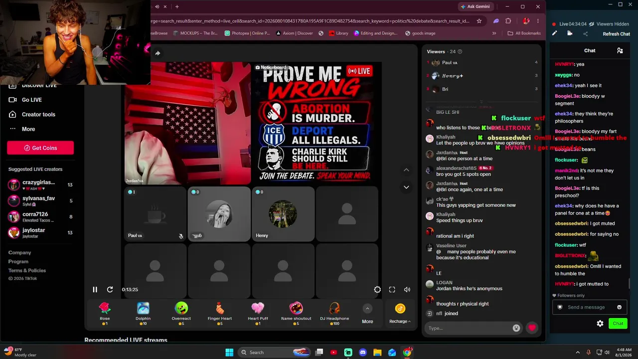Screen dimensions: 638x359
Task: Mute the stream volume speaker
Action: pyautogui.click(x=407, y=290)
